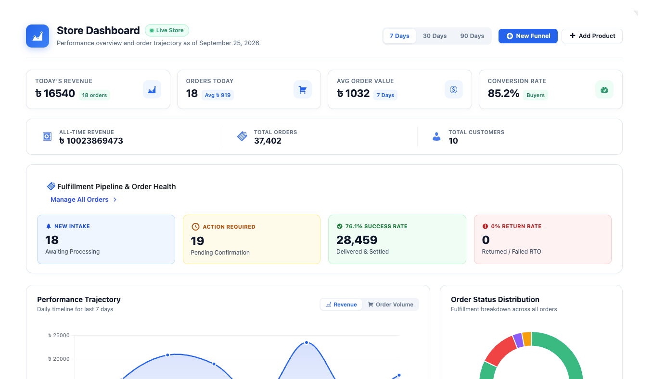The height and width of the screenshot is (379, 653).
Task: Click the Return Rate warning icon
Action: coord(485,226)
